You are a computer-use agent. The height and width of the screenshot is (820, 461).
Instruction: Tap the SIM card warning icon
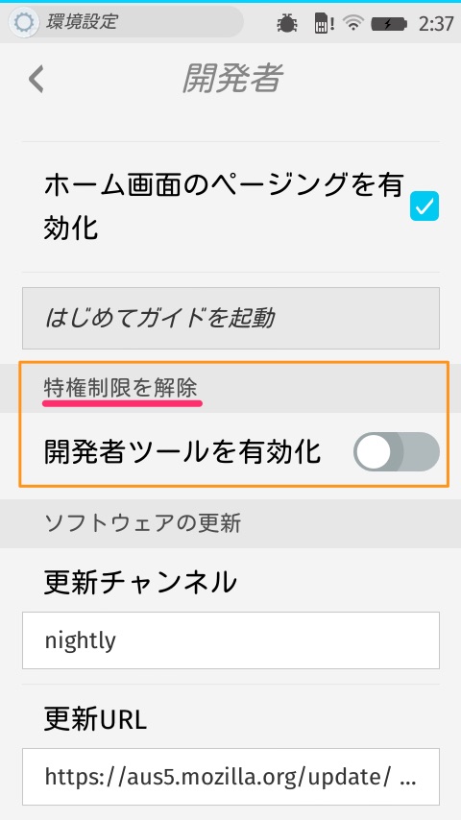click(x=325, y=23)
